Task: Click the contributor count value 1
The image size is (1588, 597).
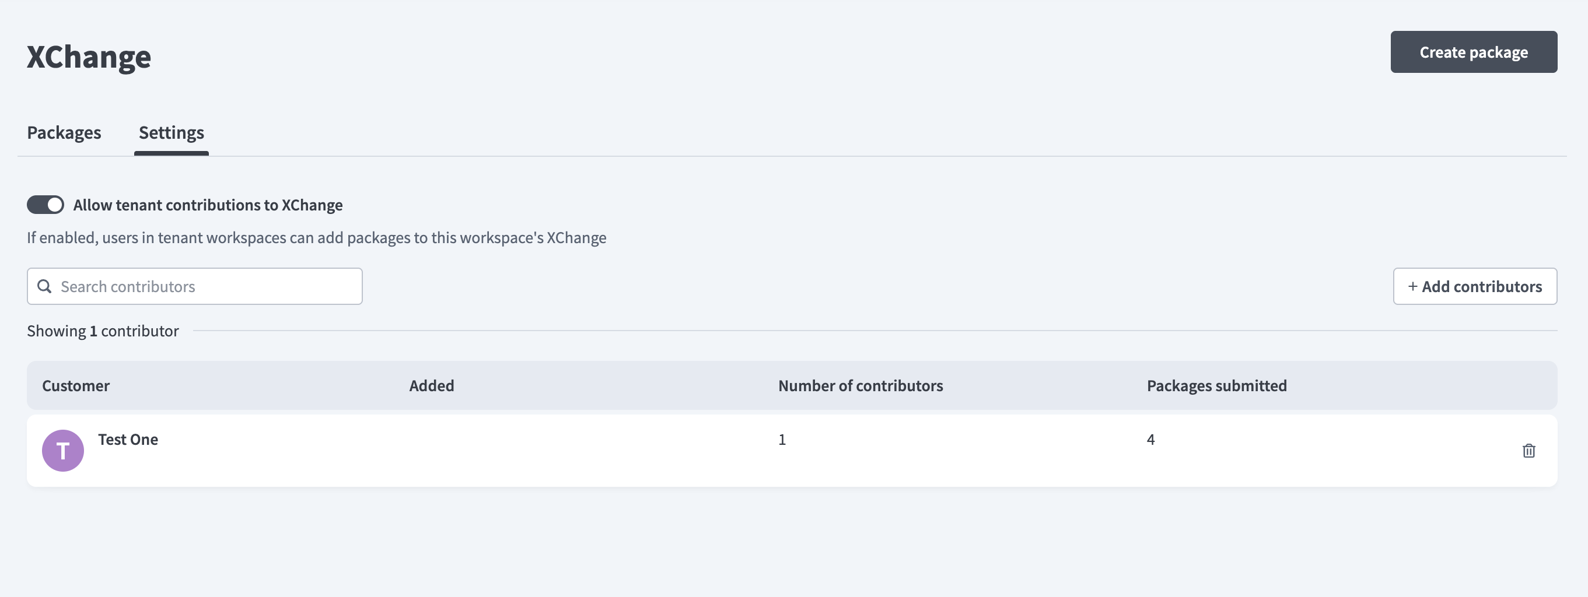Action: click(x=782, y=439)
